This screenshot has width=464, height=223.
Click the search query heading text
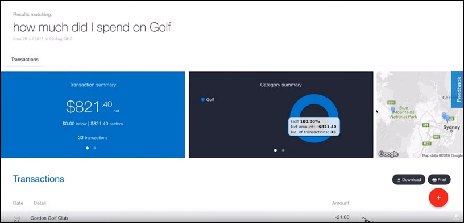[92, 27]
